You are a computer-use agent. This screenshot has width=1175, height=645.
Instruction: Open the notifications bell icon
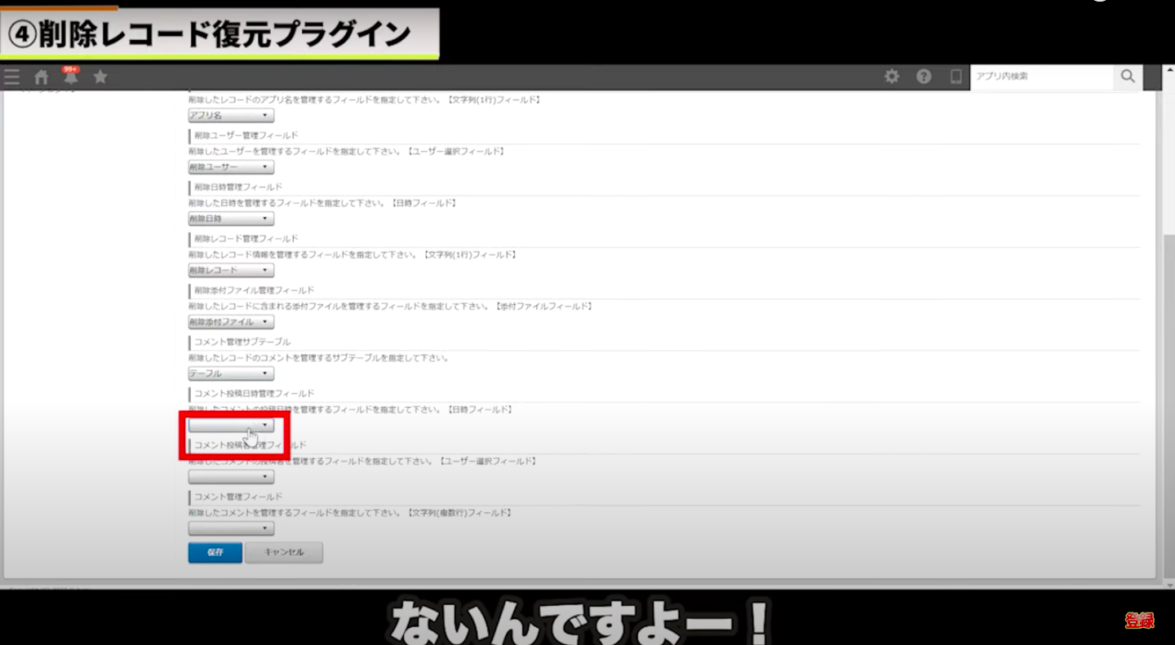(71, 77)
